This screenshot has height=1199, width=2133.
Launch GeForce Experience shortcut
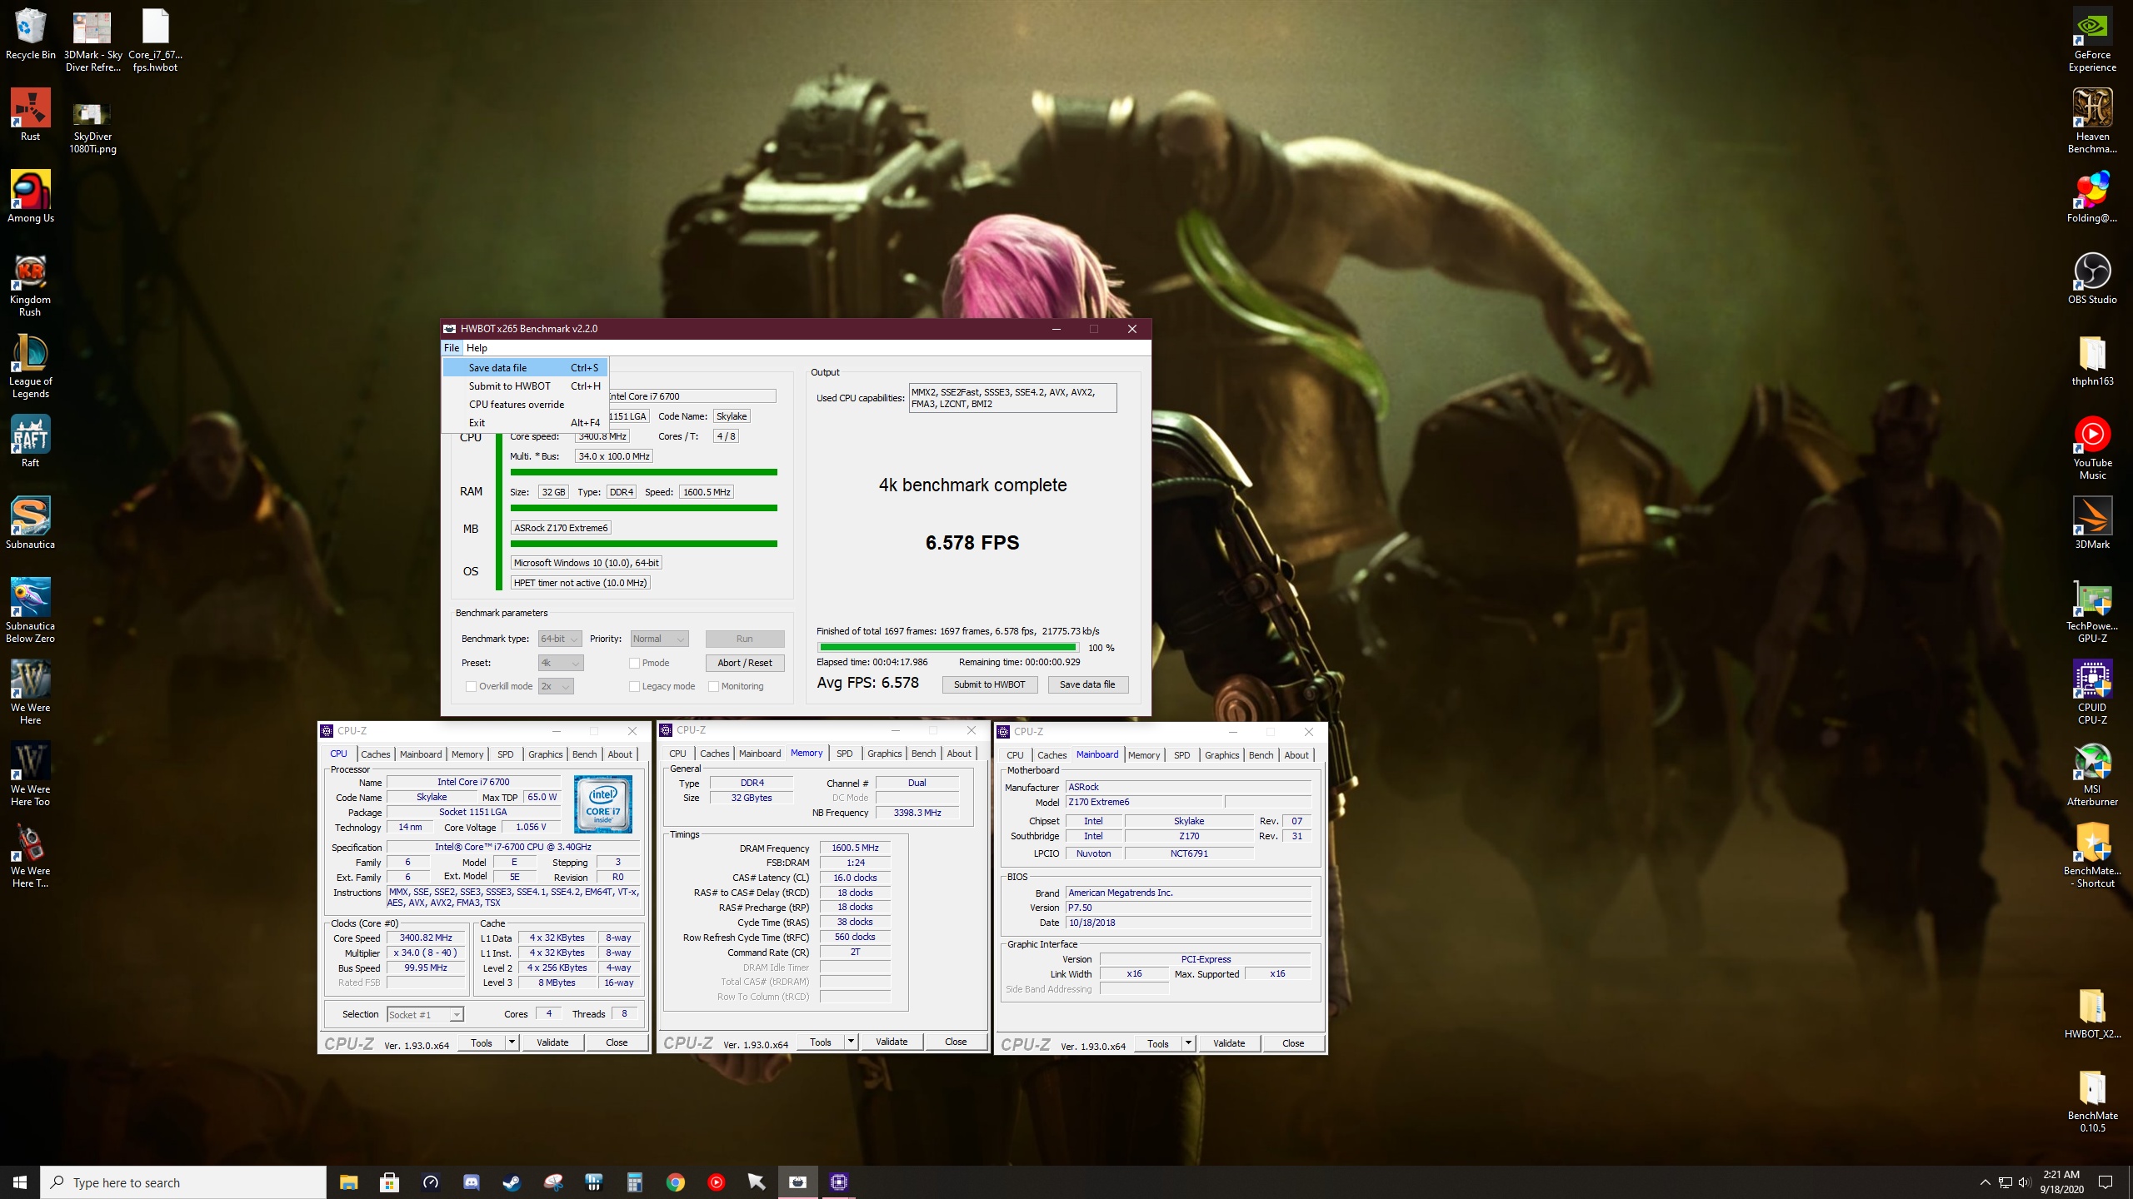2092,40
